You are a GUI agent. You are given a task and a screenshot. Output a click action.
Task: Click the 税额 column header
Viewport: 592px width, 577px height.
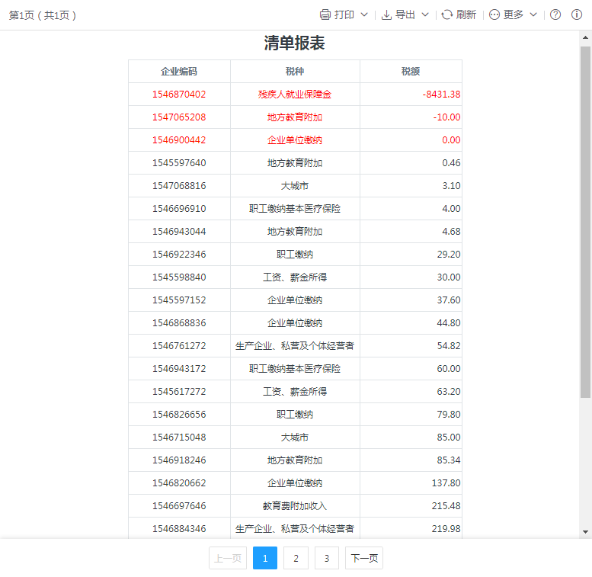coord(411,71)
